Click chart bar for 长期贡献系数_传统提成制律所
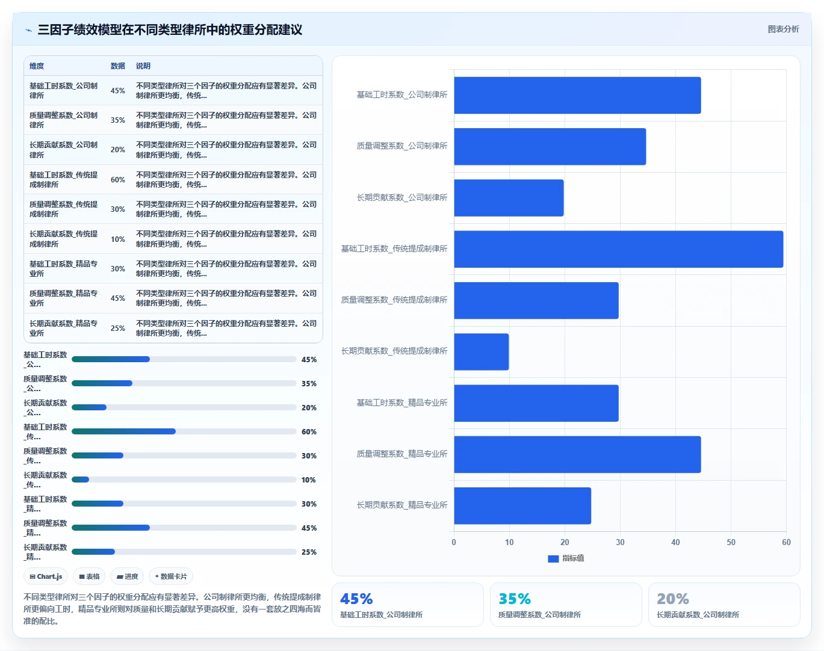The width and height of the screenshot is (824, 651). 482,352
